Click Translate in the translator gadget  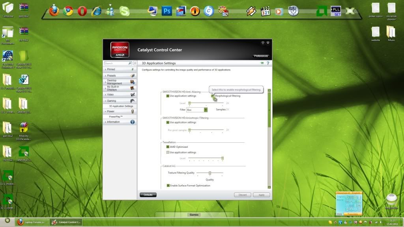point(353,214)
